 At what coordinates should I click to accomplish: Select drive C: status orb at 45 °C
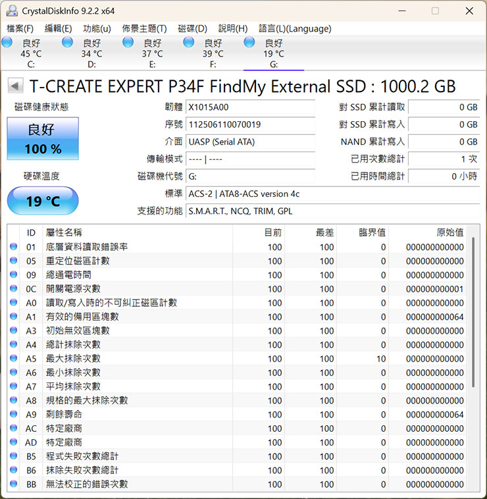[7, 42]
